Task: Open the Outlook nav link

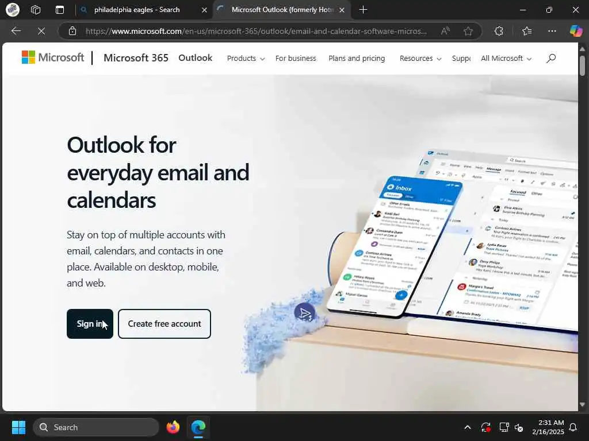Action: coord(196,58)
